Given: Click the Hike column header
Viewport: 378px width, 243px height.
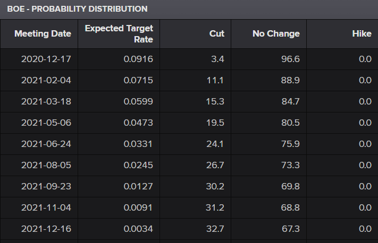Looking at the screenshot, I should tap(342, 34).
